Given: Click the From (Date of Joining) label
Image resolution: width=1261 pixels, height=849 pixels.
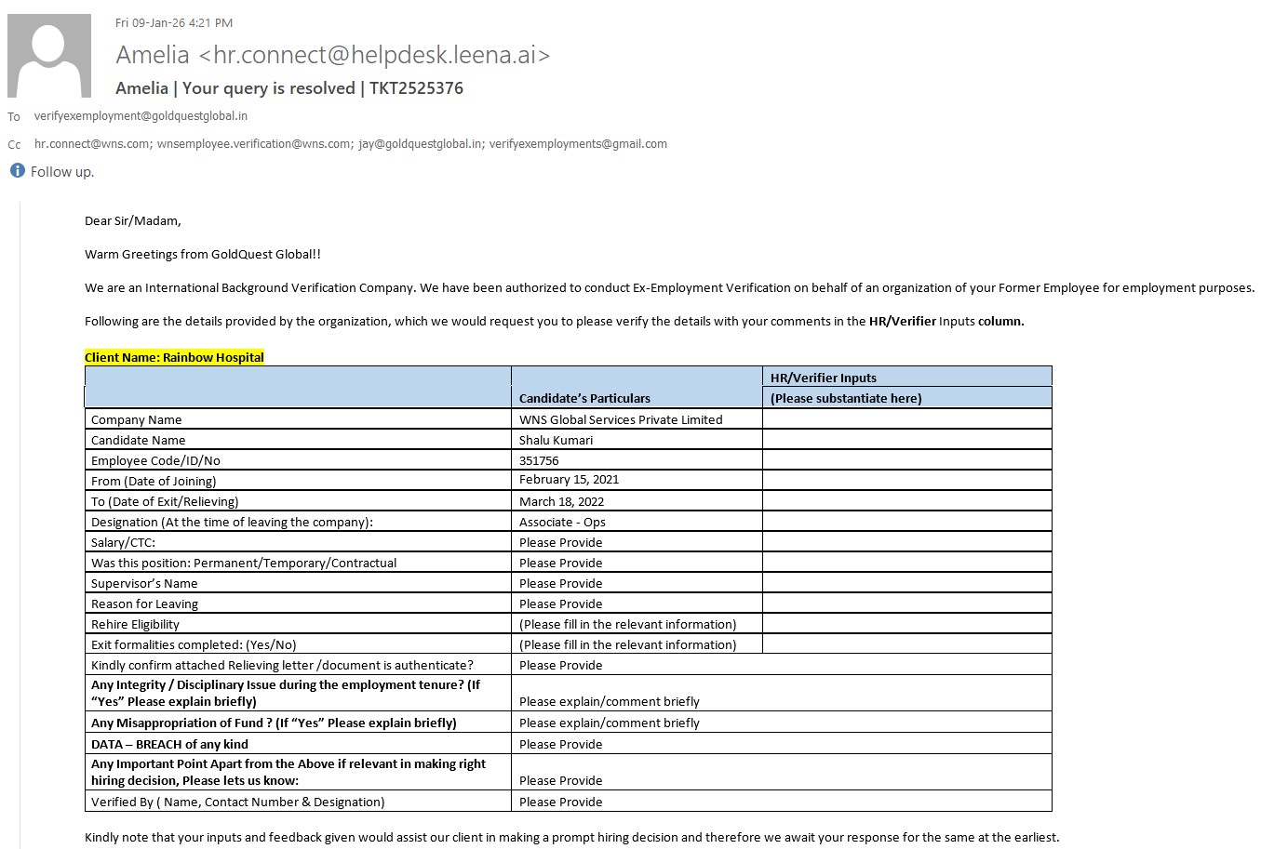Looking at the screenshot, I should 154,481.
